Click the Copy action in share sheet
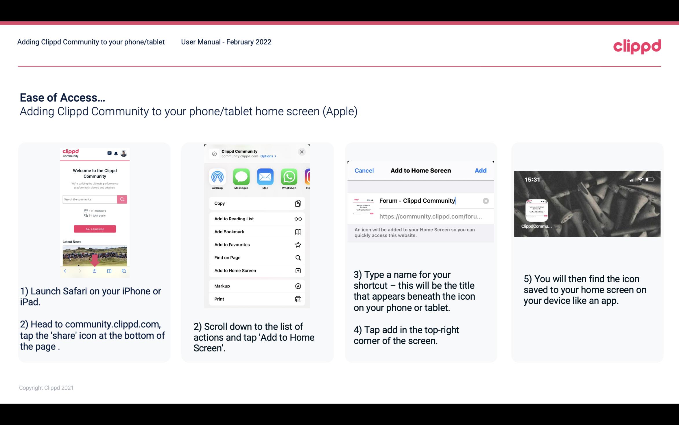The image size is (679, 425). click(x=256, y=203)
